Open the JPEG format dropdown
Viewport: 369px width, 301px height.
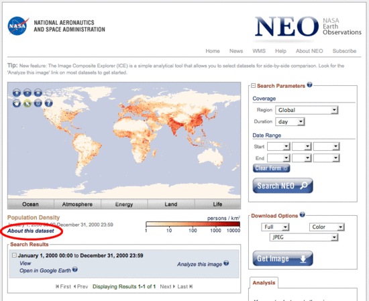pyautogui.click(x=304, y=237)
